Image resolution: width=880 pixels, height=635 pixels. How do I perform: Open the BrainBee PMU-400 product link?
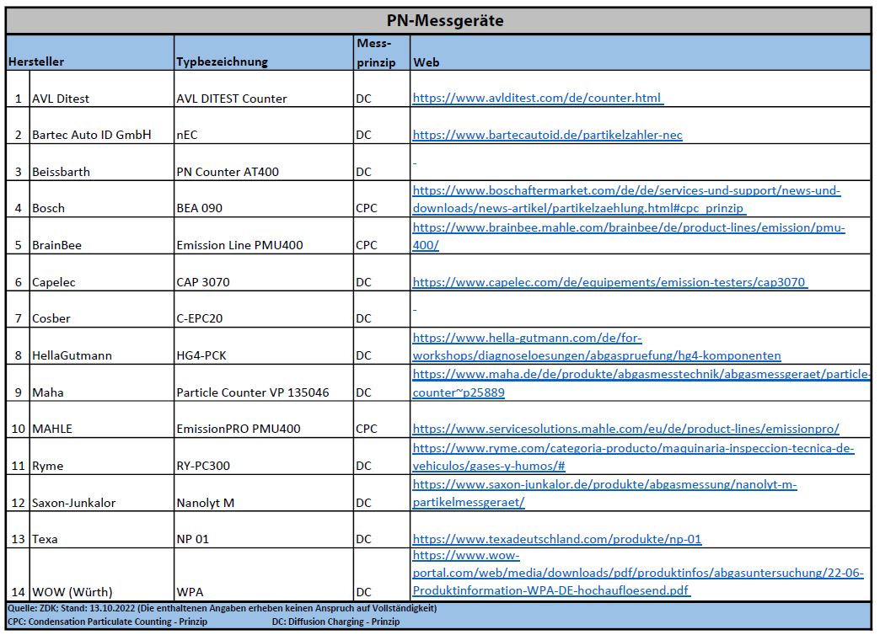click(629, 236)
